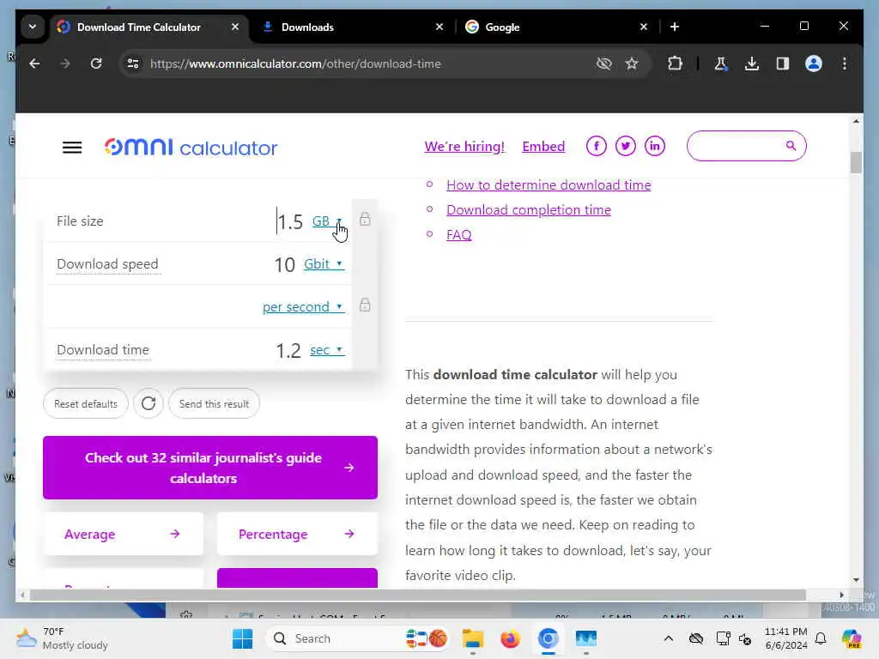The image size is (879, 659).
Task: Click the vertical page scrollbar thumb
Action: (856, 162)
